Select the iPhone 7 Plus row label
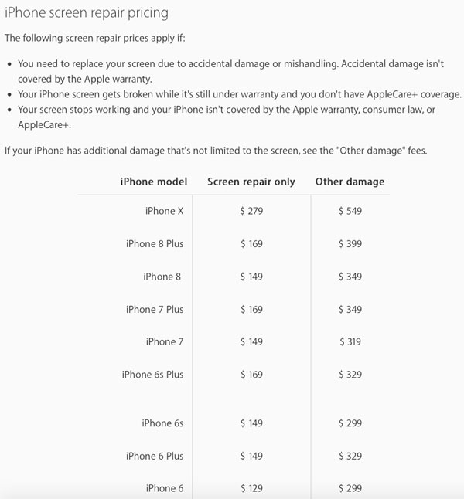Image resolution: width=464 pixels, height=499 pixels. pos(155,310)
